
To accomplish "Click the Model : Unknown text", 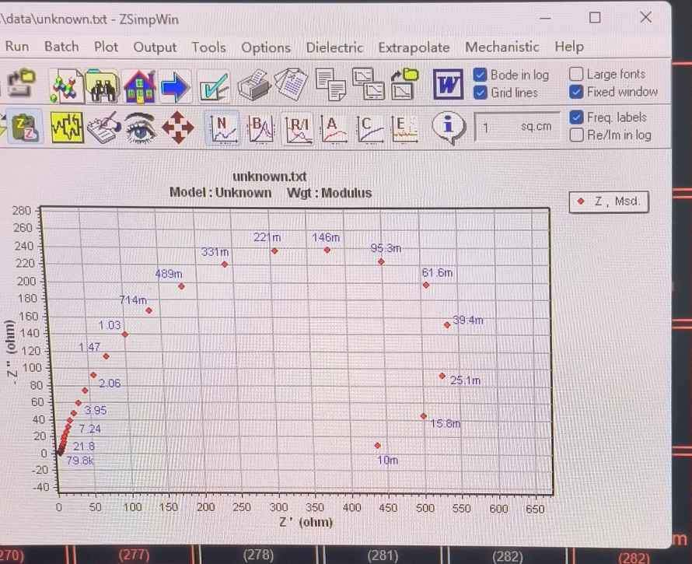I will [220, 193].
